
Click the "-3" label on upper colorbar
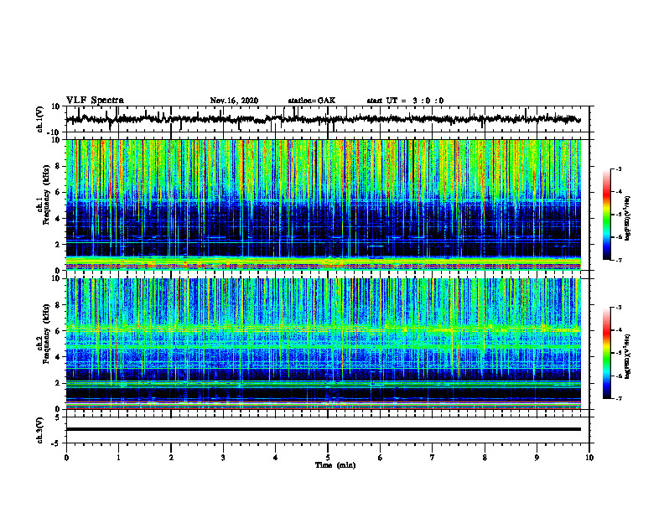point(619,168)
